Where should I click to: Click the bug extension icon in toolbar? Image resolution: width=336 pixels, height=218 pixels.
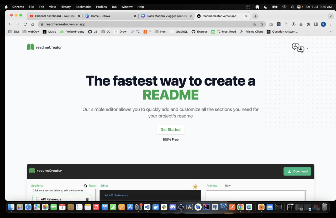pyautogui.click(x=301, y=24)
